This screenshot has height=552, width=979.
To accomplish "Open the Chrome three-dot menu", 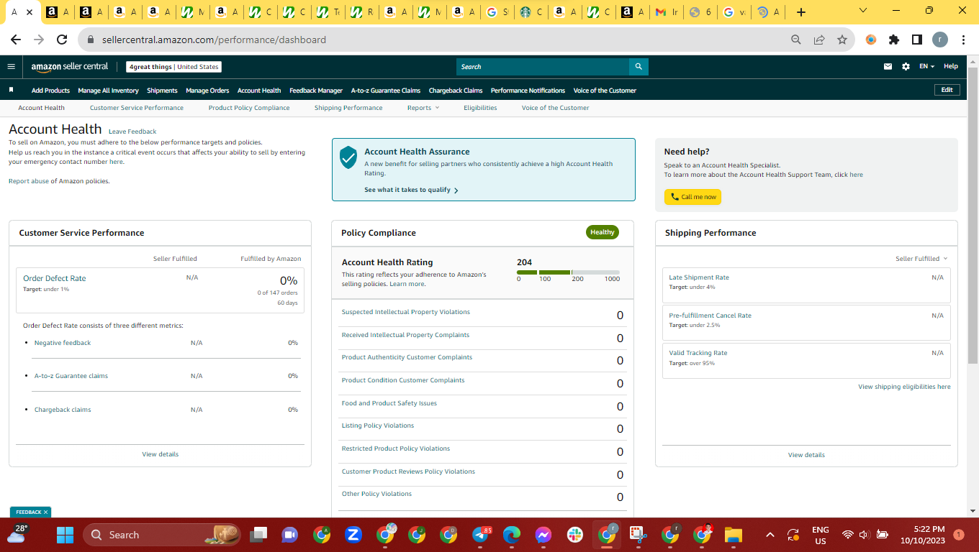I will 963,40.
